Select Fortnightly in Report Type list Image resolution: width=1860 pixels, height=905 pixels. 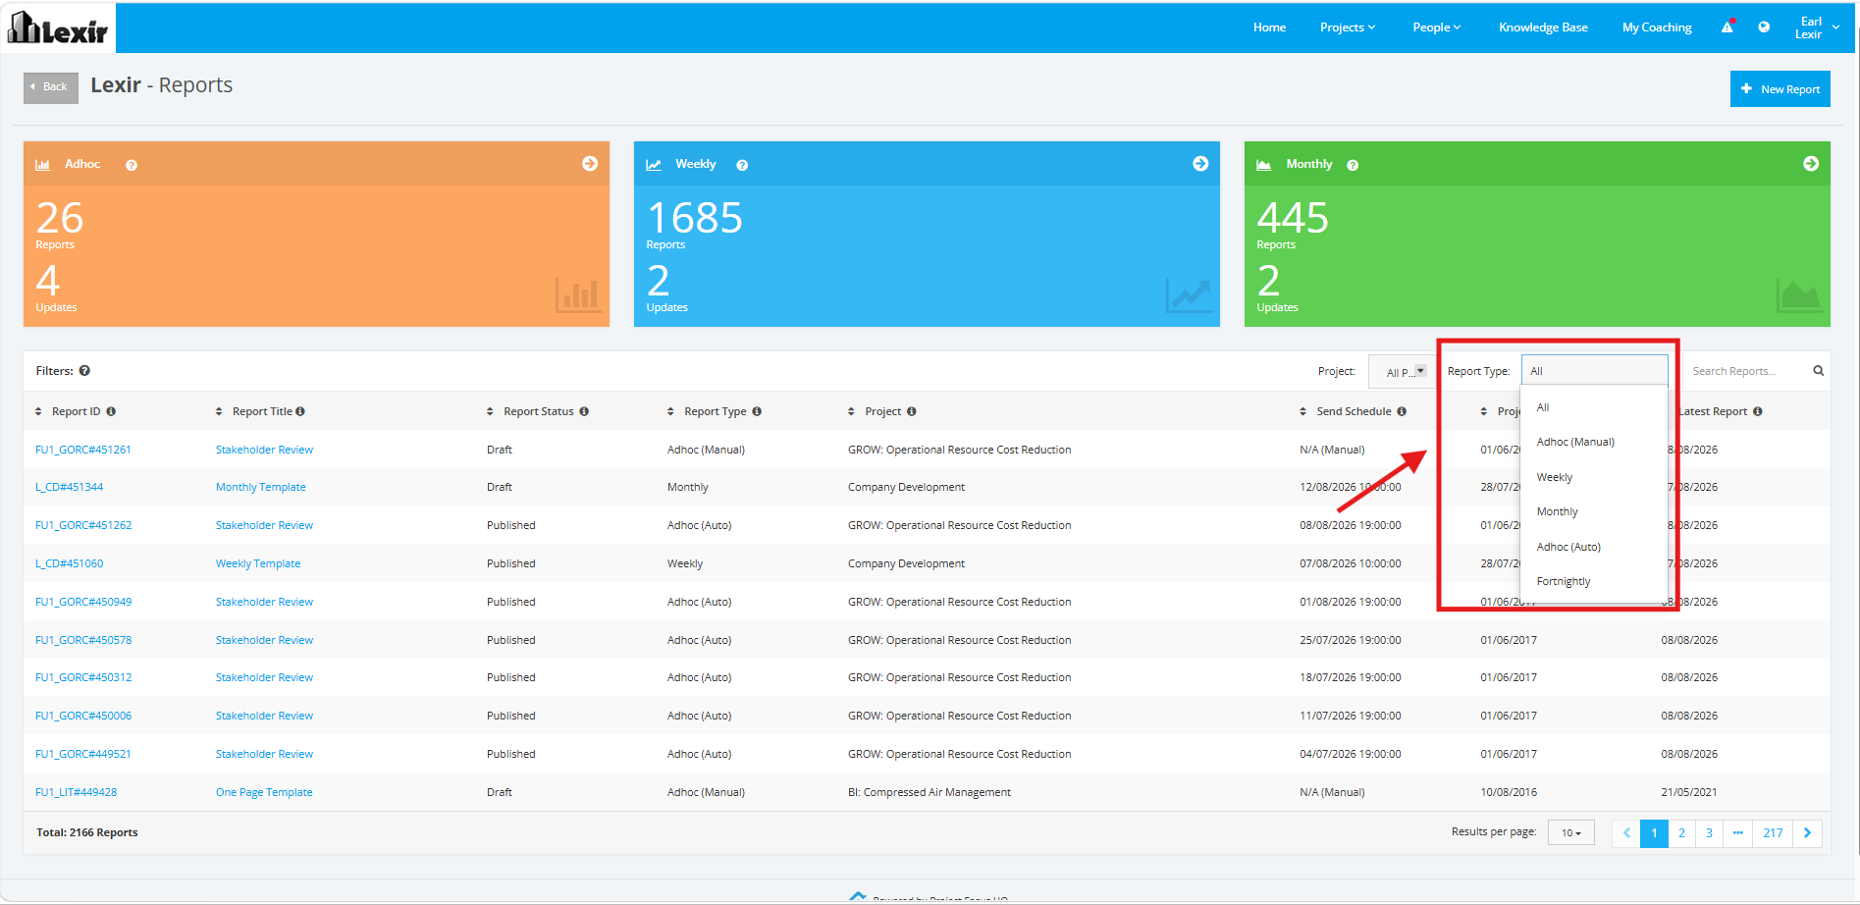(1564, 582)
